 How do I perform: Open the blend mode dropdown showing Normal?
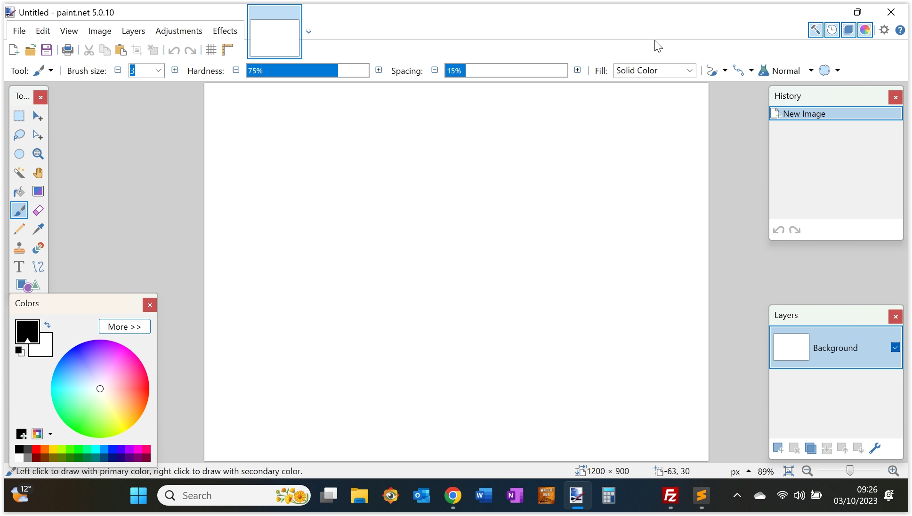[x=811, y=70]
